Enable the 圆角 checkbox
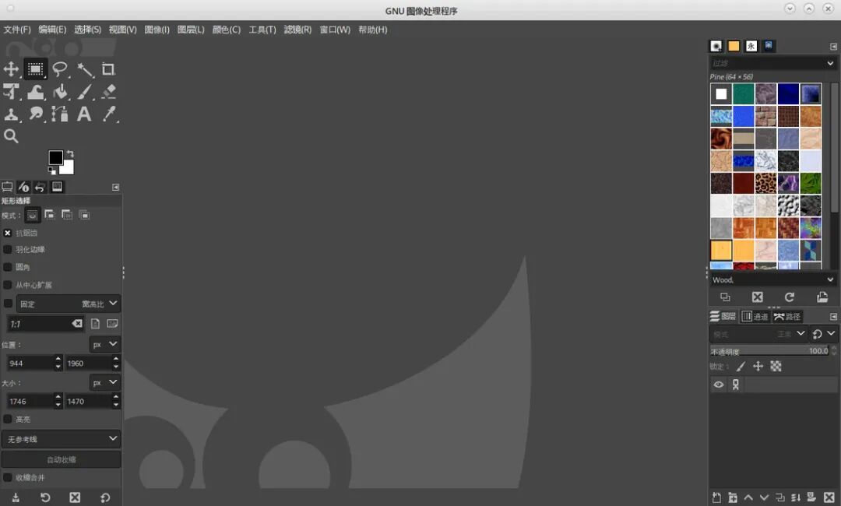This screenshot has height=506, width=841. click(8, 267)
